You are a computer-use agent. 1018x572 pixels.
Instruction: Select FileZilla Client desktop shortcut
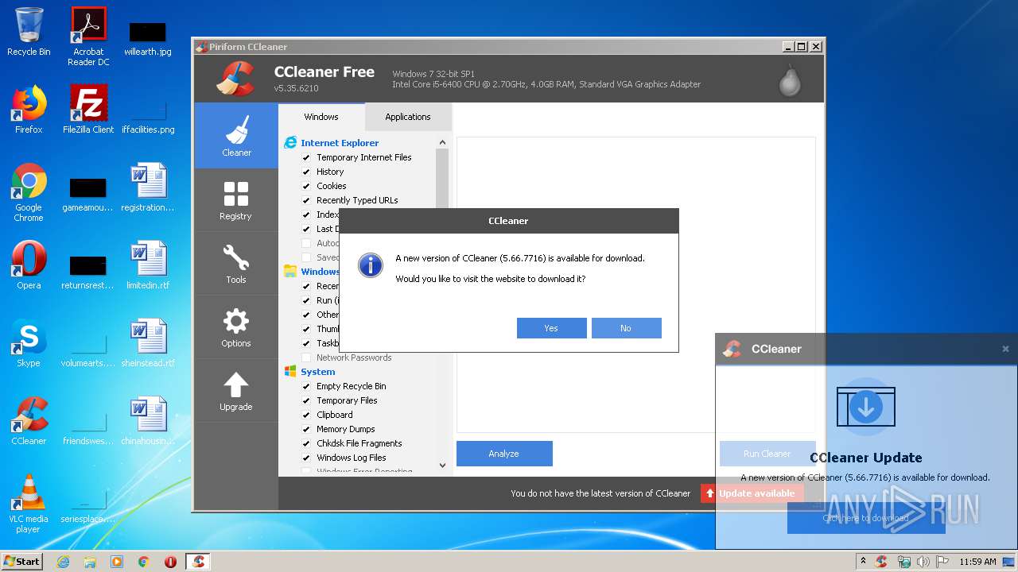[x=88, y=110]
